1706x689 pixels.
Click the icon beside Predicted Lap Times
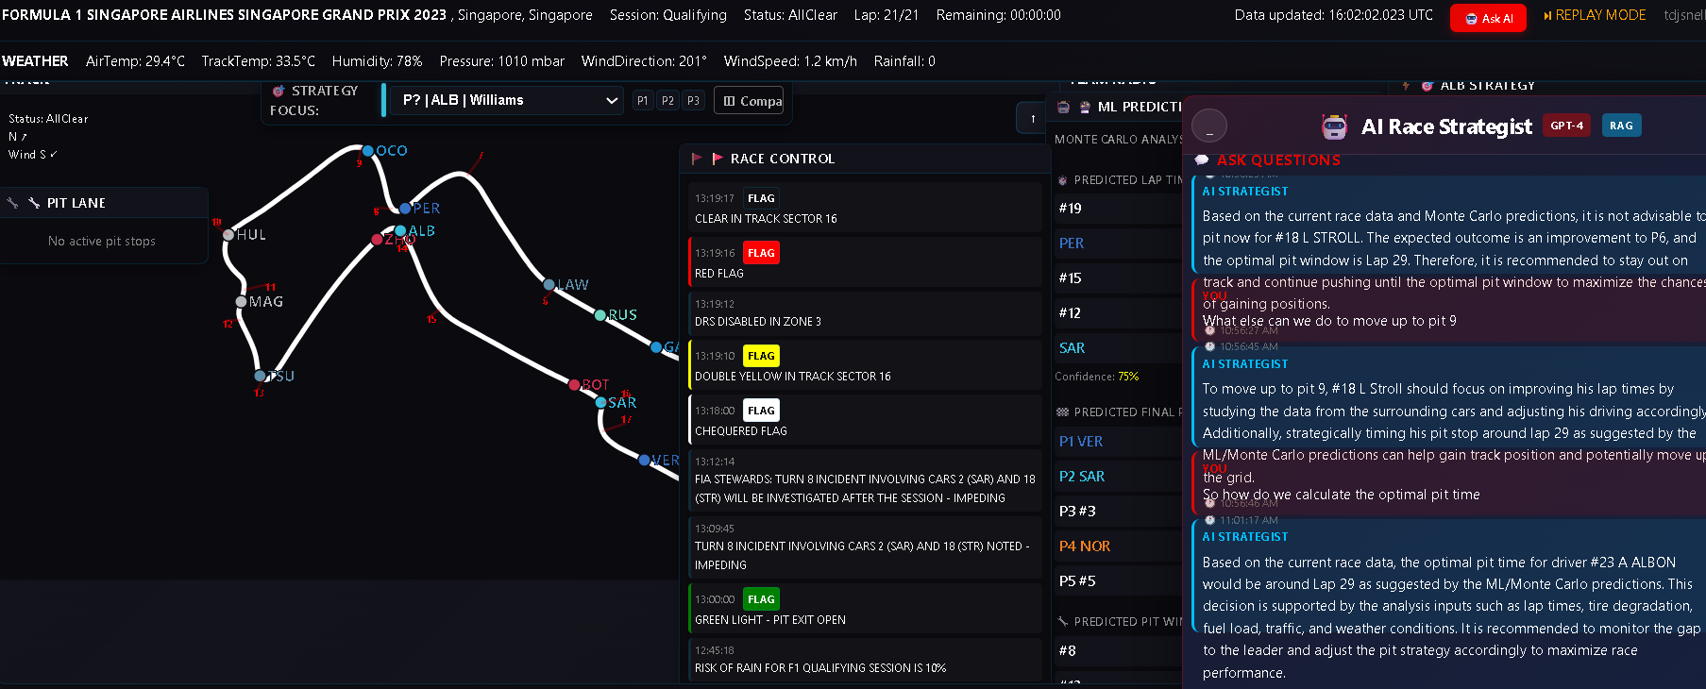click(1063, 180)
